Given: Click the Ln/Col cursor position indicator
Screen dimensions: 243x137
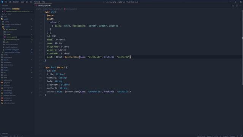Looking at the screenshot, I should coord(201,136).
